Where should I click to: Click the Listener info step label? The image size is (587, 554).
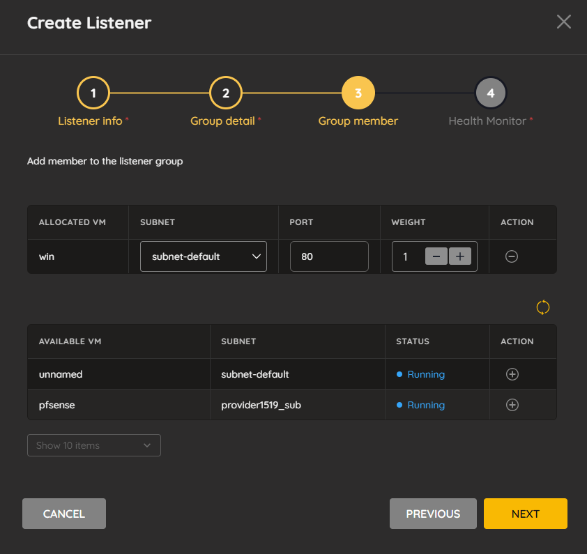coord(90,121)
